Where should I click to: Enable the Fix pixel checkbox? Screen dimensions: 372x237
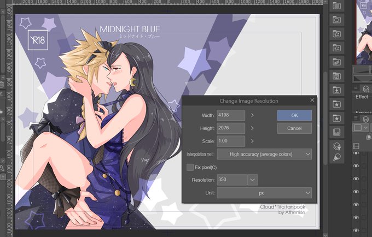(190, 168)
